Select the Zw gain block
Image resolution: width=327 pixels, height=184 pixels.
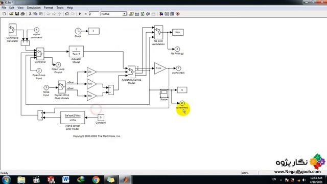click(x=92, y=72)
